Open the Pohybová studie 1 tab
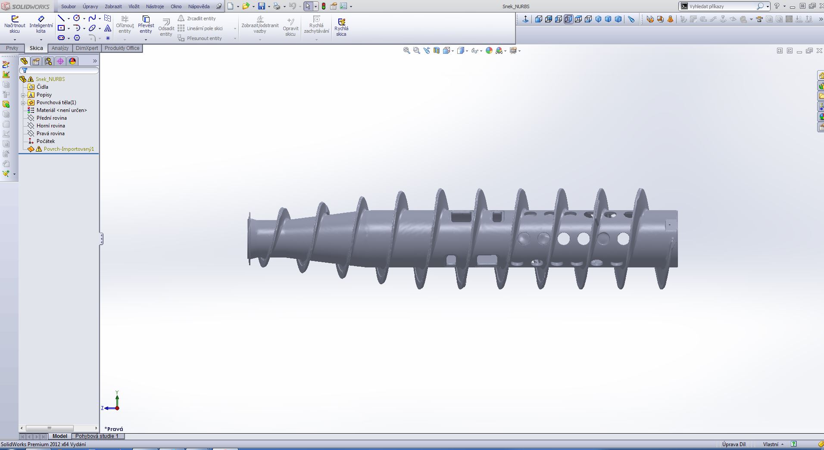 (x=97, y=436)
